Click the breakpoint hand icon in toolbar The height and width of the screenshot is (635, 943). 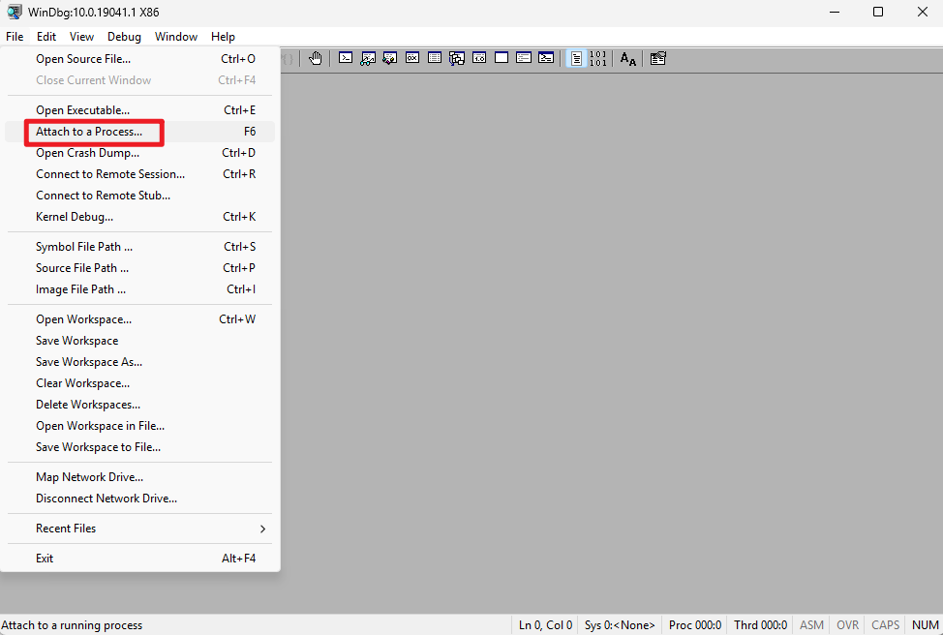(x=316, y=58)
